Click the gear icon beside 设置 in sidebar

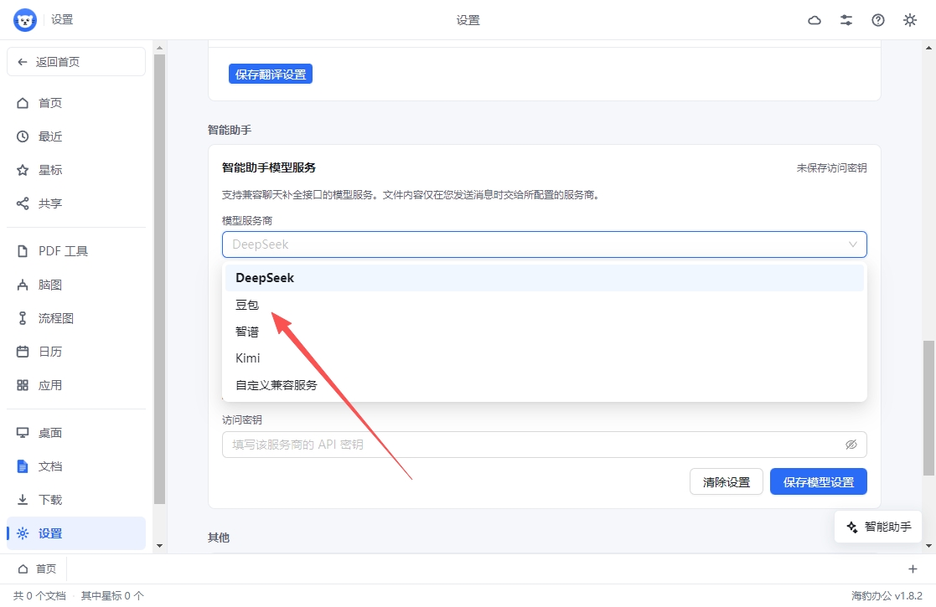pyautogui.click(x=23, y=533)
